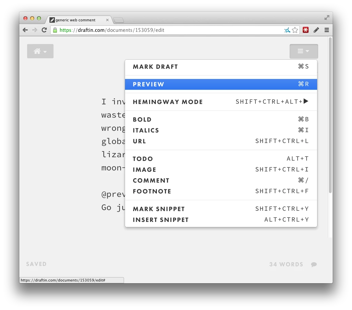Add a Comment via the menu
The image size is (352, 310).
pos(221,181)
